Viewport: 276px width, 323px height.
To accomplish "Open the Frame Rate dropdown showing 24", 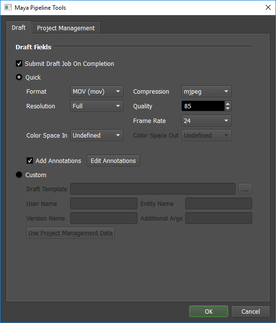I will (x=206, y=121).
